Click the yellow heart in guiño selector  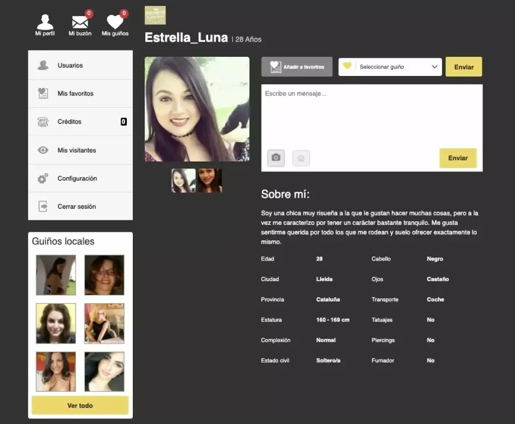point(347,66)
